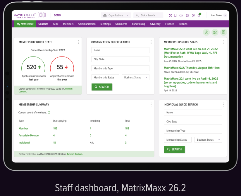Open organization Business Status dropdown
This screenshot has width=241, height=196.
pos(136,77)
